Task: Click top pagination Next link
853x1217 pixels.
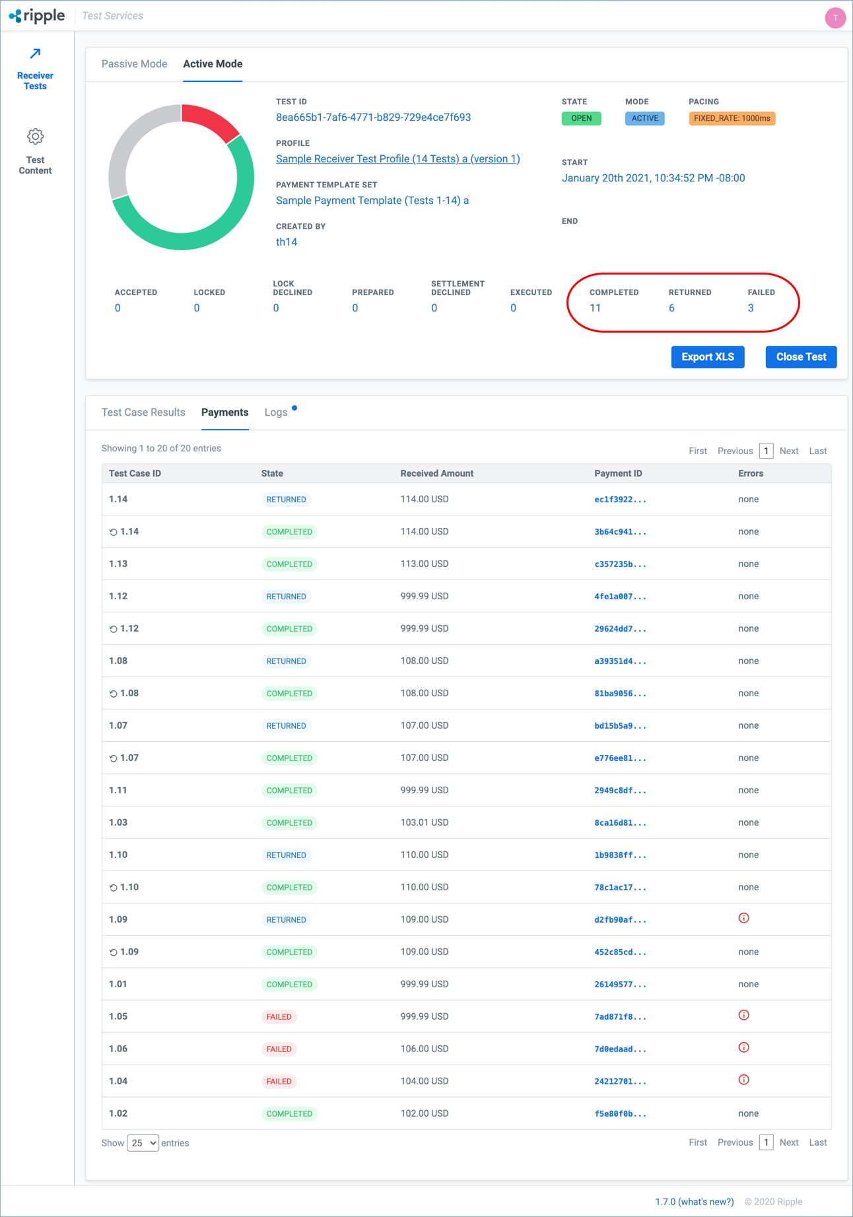Action: [x=788, y=451]
